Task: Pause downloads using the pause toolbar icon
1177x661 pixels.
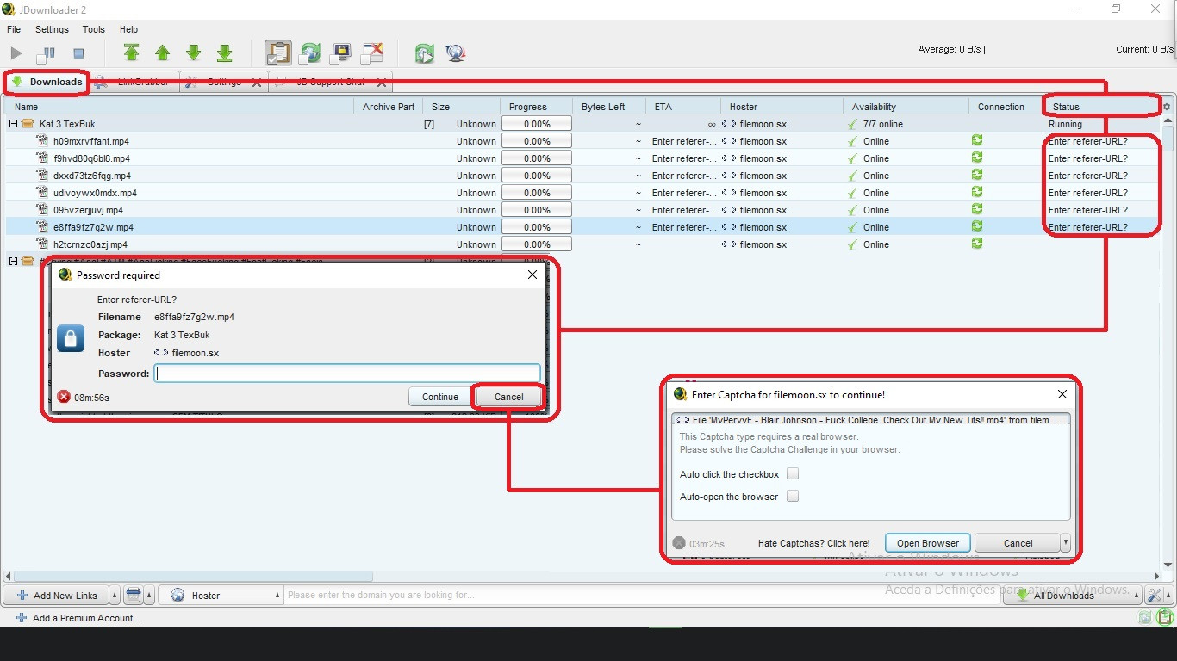Action: 46,53
